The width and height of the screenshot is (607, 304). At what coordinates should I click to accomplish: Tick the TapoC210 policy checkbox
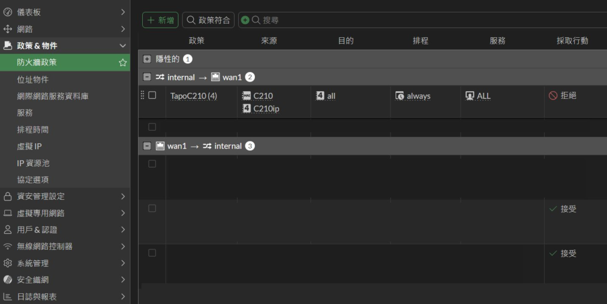(x=152, y=95)
